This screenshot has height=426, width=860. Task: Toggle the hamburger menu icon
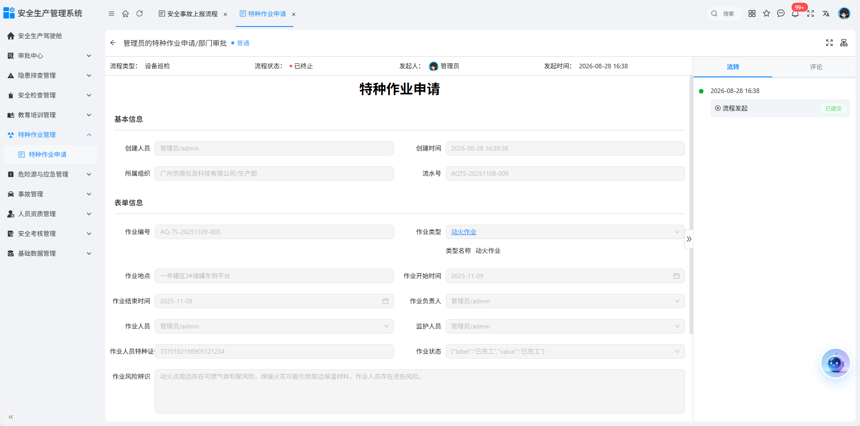coord(112,13)
